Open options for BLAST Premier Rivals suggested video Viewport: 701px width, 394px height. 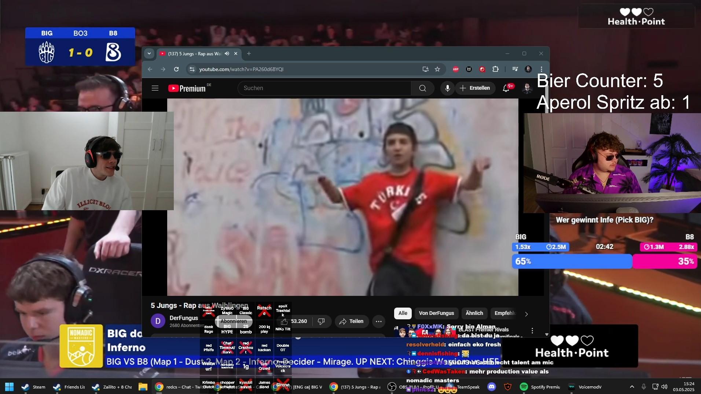click(x=532, y=330)
